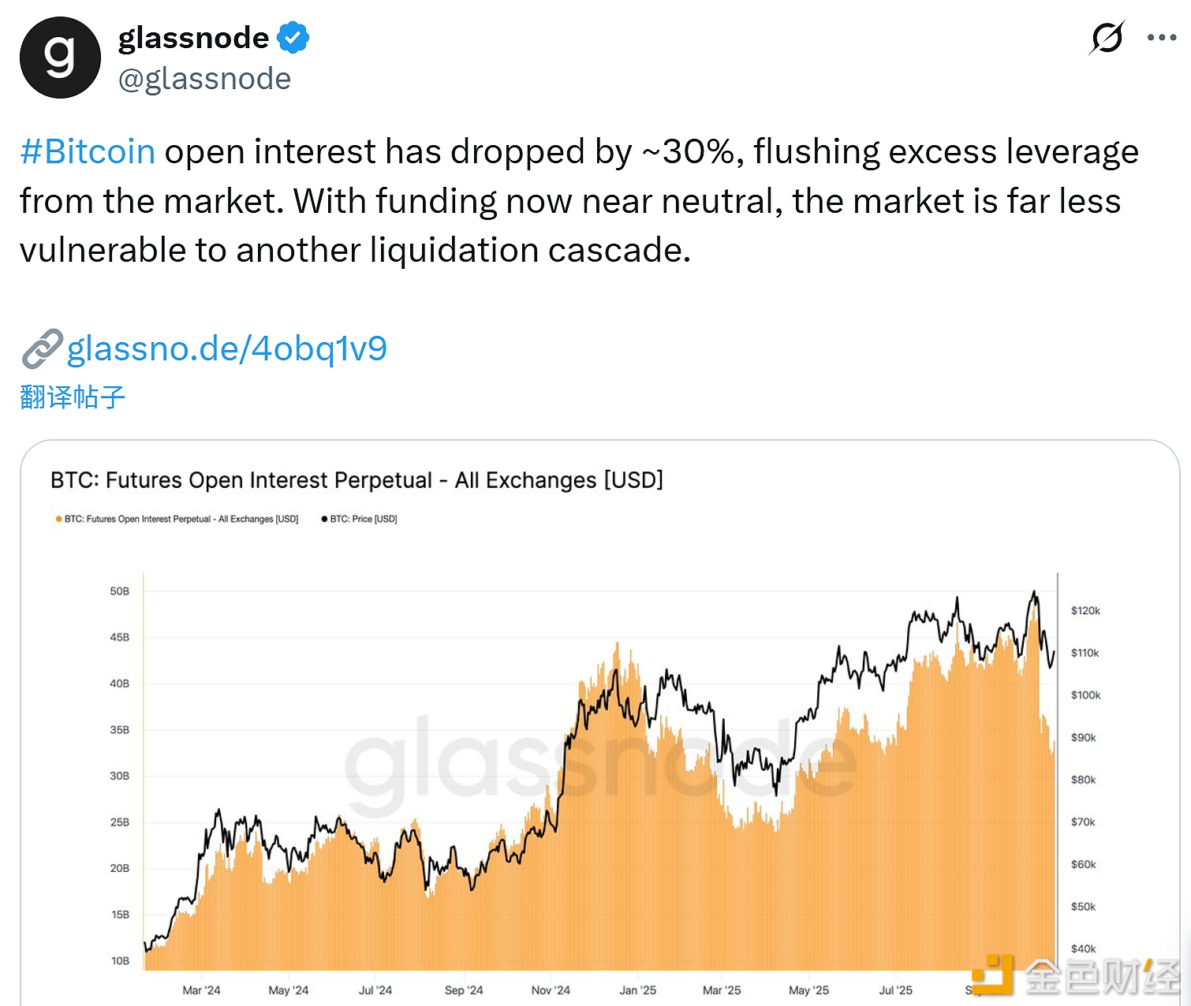Open the Grok icon on the post
1191x1006 pixels.
point(1107,37)
